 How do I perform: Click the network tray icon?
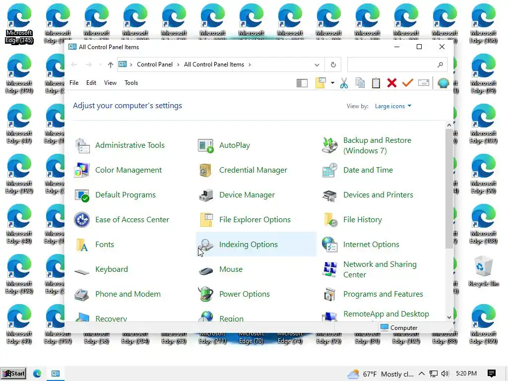point(434,374)
